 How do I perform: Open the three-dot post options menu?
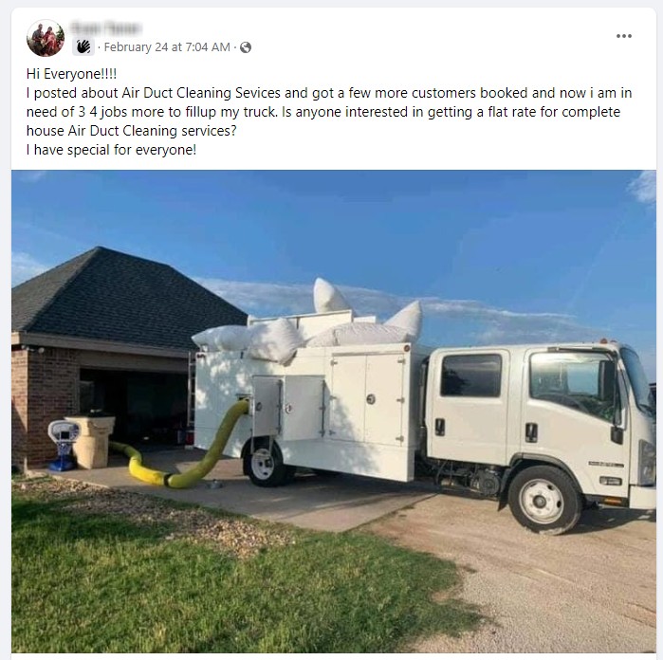coord(624,36)
